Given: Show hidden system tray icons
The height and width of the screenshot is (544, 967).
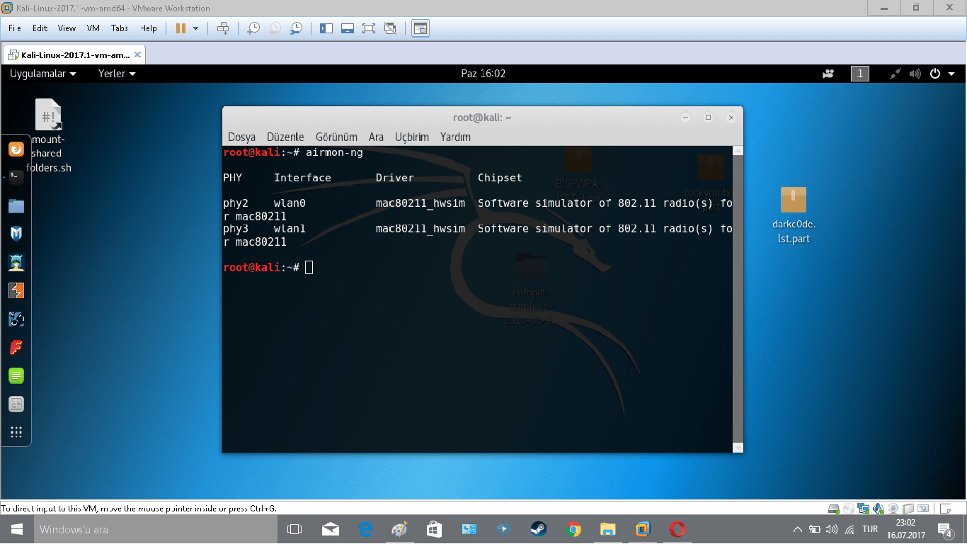Looking at the screenshot, I should pos(798,529).
